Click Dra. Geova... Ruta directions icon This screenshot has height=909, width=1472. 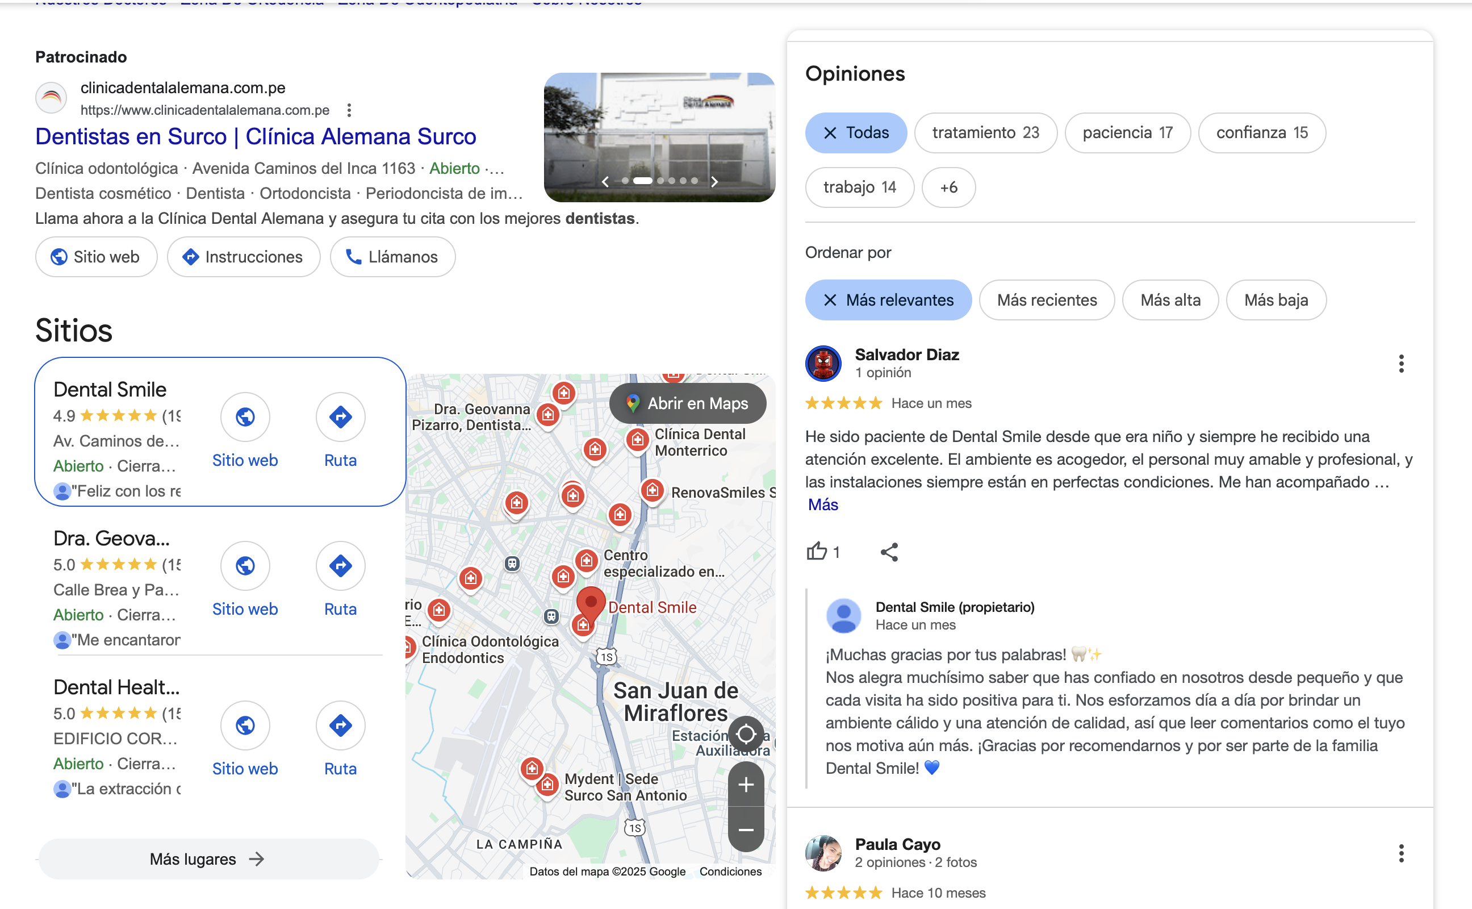click(341, 565)
